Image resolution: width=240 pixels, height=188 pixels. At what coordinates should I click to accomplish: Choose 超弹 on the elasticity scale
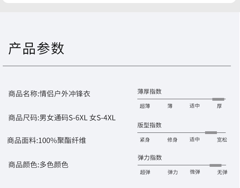[x=145, y=172]
